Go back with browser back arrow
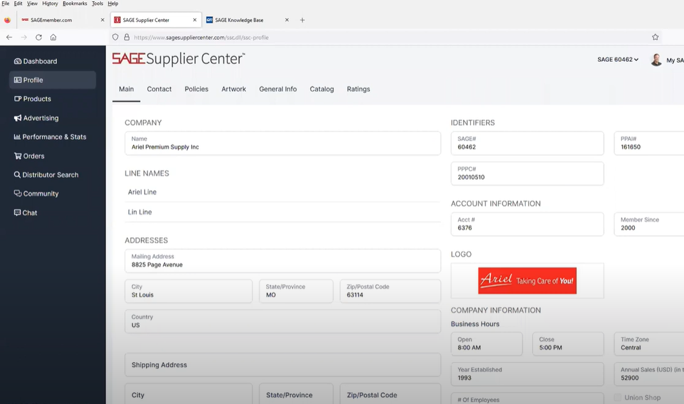 [x=9, y=37]
